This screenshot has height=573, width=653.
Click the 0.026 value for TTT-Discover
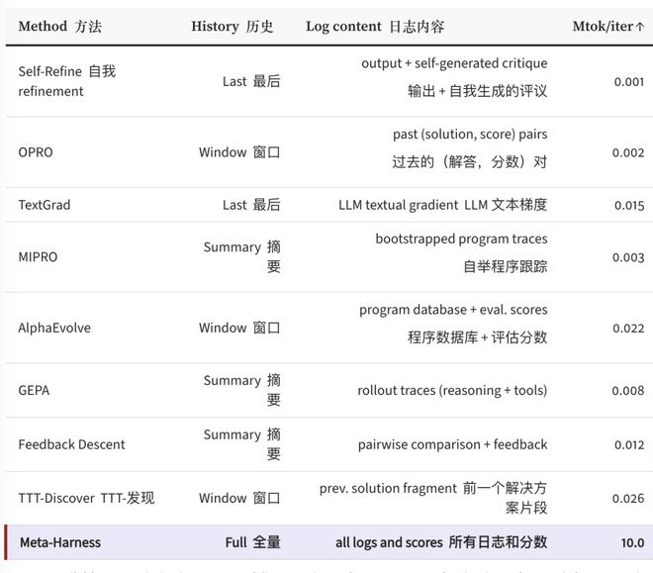[x=627, y=498]
